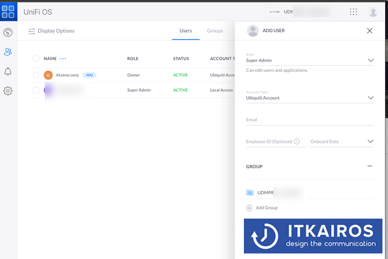This screenshot has height=259, width=388.
Task: Open the apps launcher dots grid icon
Action: tap(354, 12)
